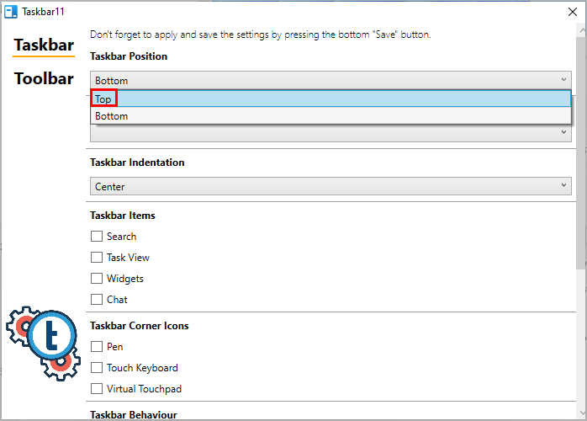Image resolution: width=587 pixels, height=421 pixels.
Task: Click the Taskbar11 gear logo icon
Action: click(43, 344)
